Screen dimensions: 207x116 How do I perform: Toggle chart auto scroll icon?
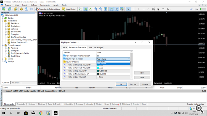click(112, 9)
